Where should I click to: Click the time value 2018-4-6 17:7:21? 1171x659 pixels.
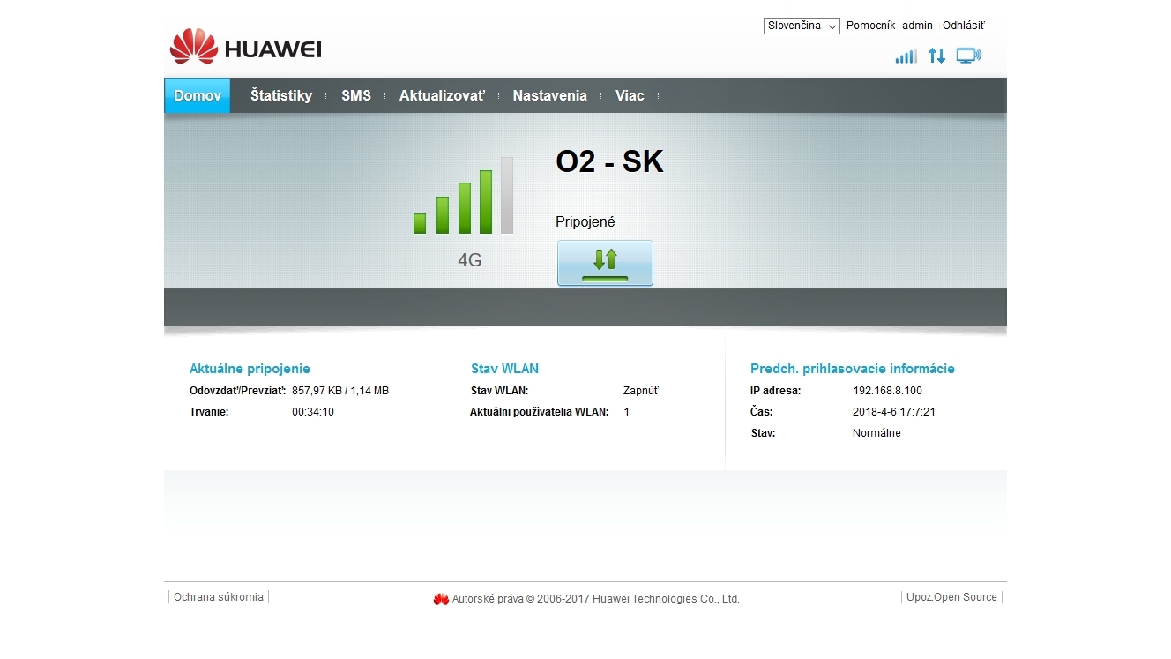[894, 412]
